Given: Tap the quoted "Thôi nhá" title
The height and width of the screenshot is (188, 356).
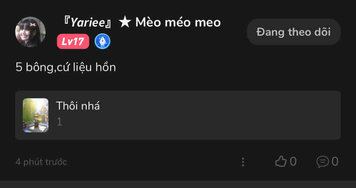Looking at the screenshot, I should [78, 106].
